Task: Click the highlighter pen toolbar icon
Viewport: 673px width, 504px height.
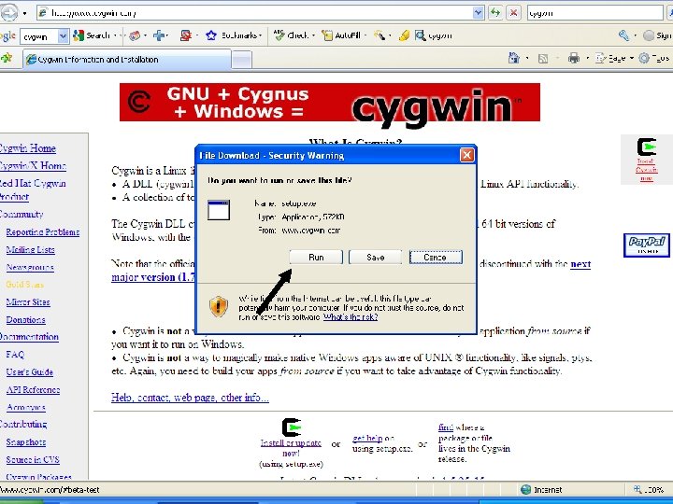Action: (x=404, y=35)
